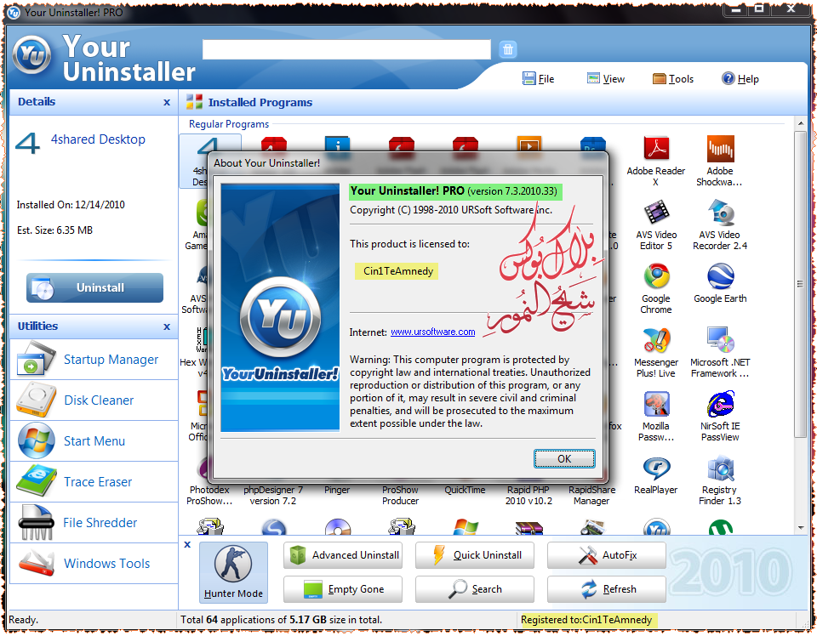Click the Photodex ProShow label

coord(209,496)
